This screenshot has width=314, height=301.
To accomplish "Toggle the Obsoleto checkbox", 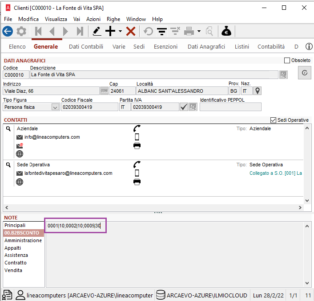I will tap(287, 60).
